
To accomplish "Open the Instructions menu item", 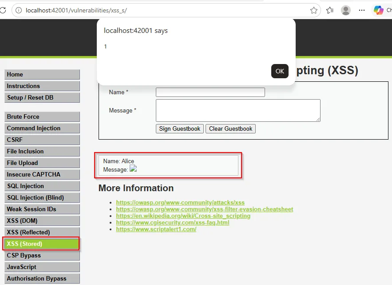I will 42,86.
